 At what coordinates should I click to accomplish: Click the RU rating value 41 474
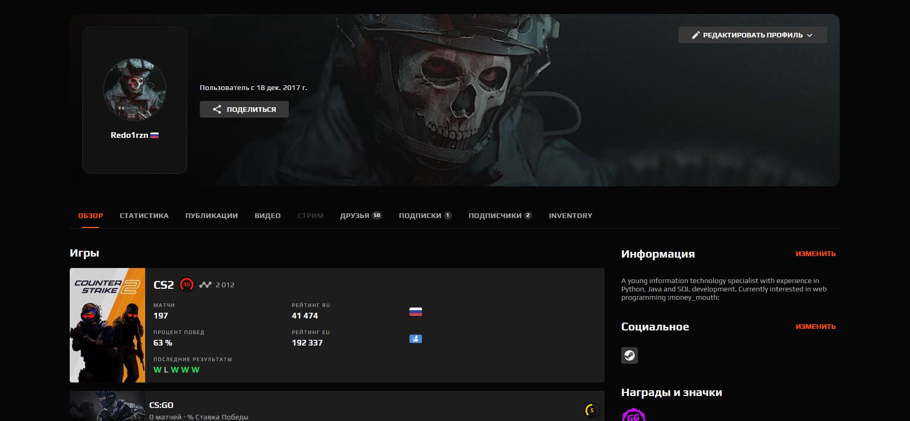305,316
